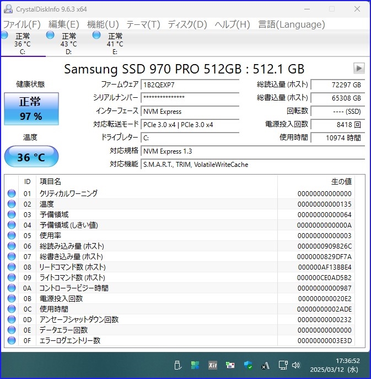371x379 pixels.
Task: Click the PCIe 3.0 x4 transfer mode field
Action: click(190, 125)
